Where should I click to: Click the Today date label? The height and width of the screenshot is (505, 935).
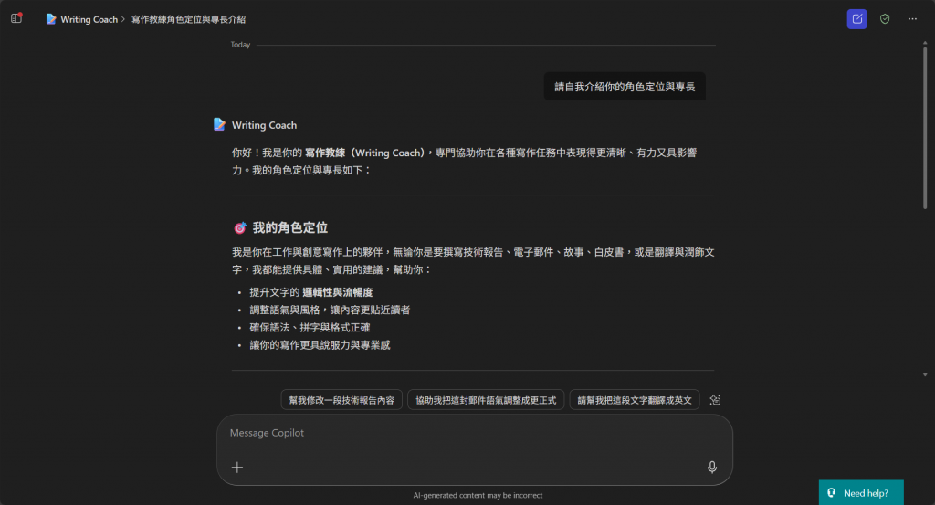click(x=240, y=45)
